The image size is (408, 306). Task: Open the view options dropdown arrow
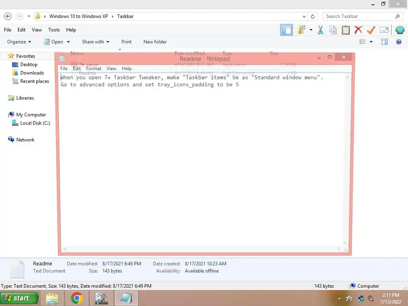371,42
